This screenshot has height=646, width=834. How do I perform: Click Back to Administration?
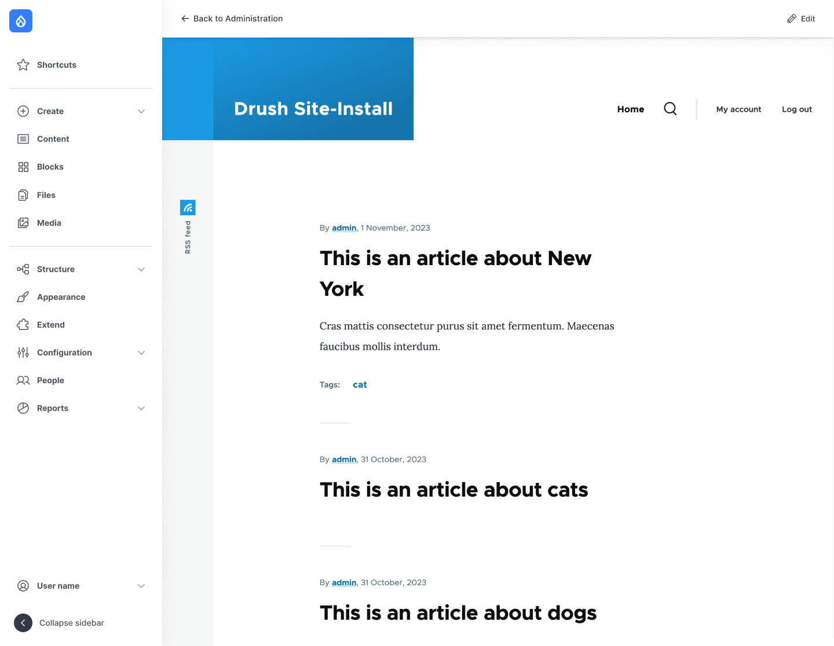(232, 19)
